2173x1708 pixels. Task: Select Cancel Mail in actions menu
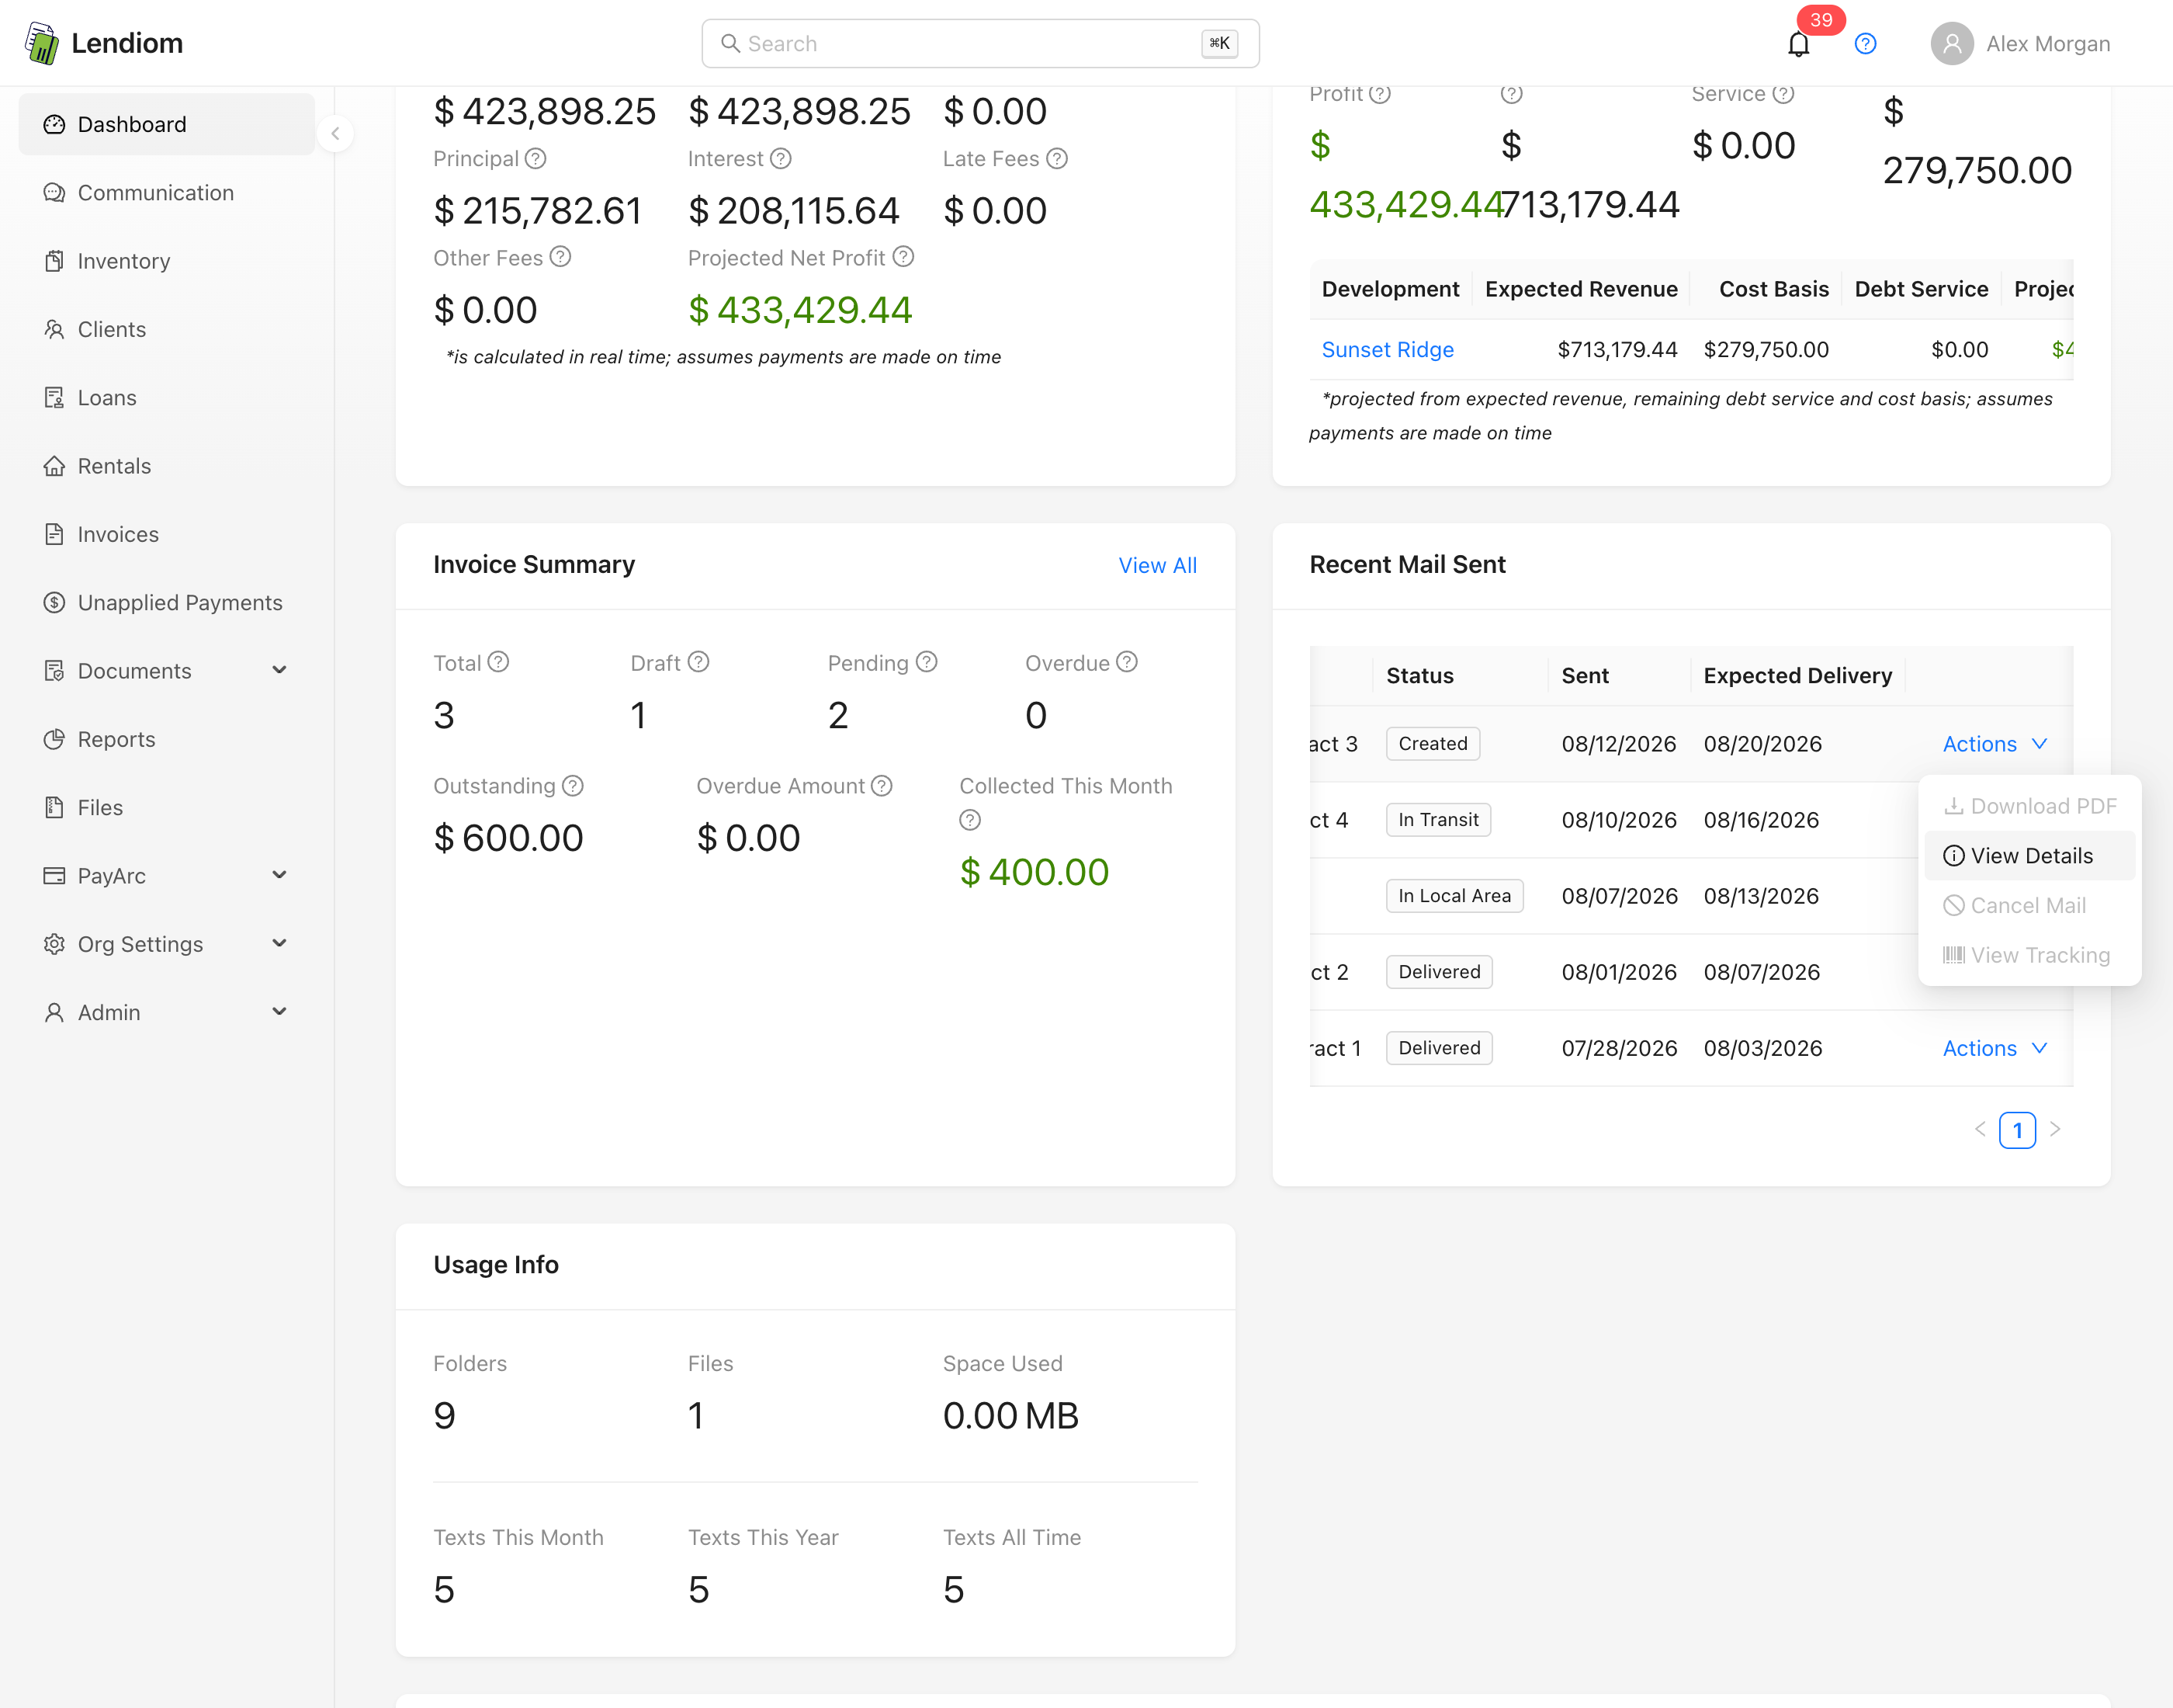(x=2029, y=905)
